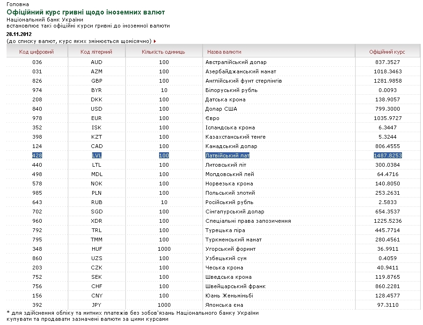Click the CZK currency code
The height and width of the screenshot is (325, 423).
point(96,268)
